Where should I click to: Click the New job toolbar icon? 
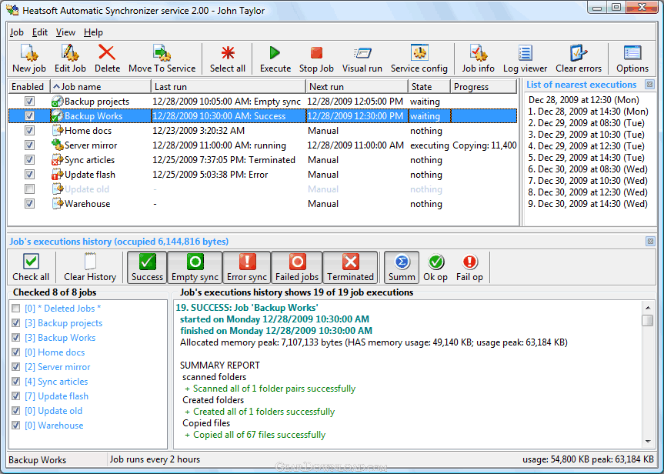tap(29, 58)
